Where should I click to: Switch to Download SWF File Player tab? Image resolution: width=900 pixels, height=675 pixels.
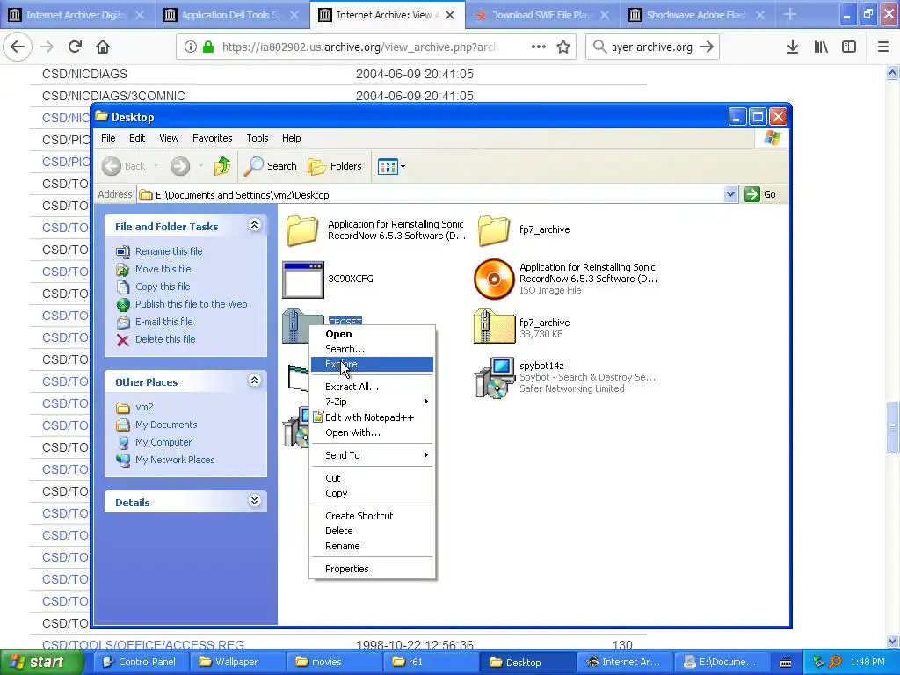(541, 15)
